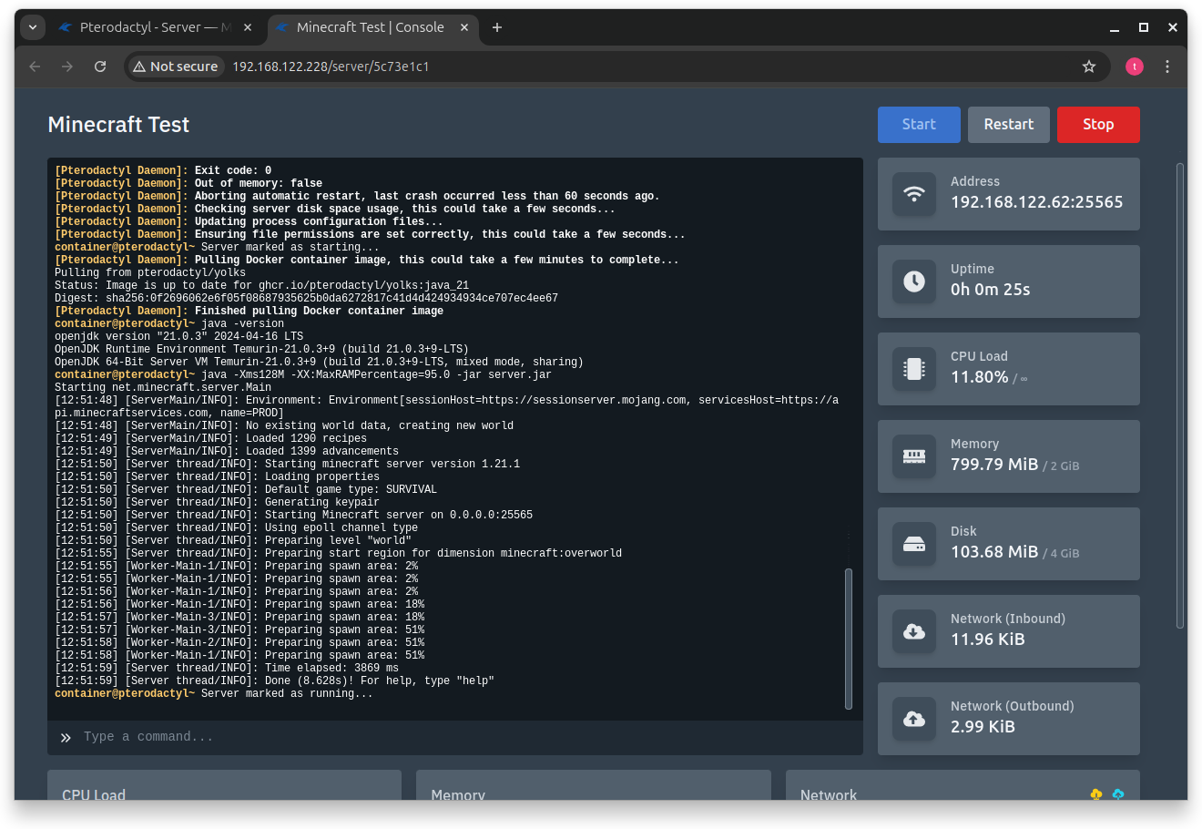Image resolution: width=1202 pixels, height=829 pixels.
Task: Switch to the Pterodactyl - Server tab
Action: pos(146,27)
